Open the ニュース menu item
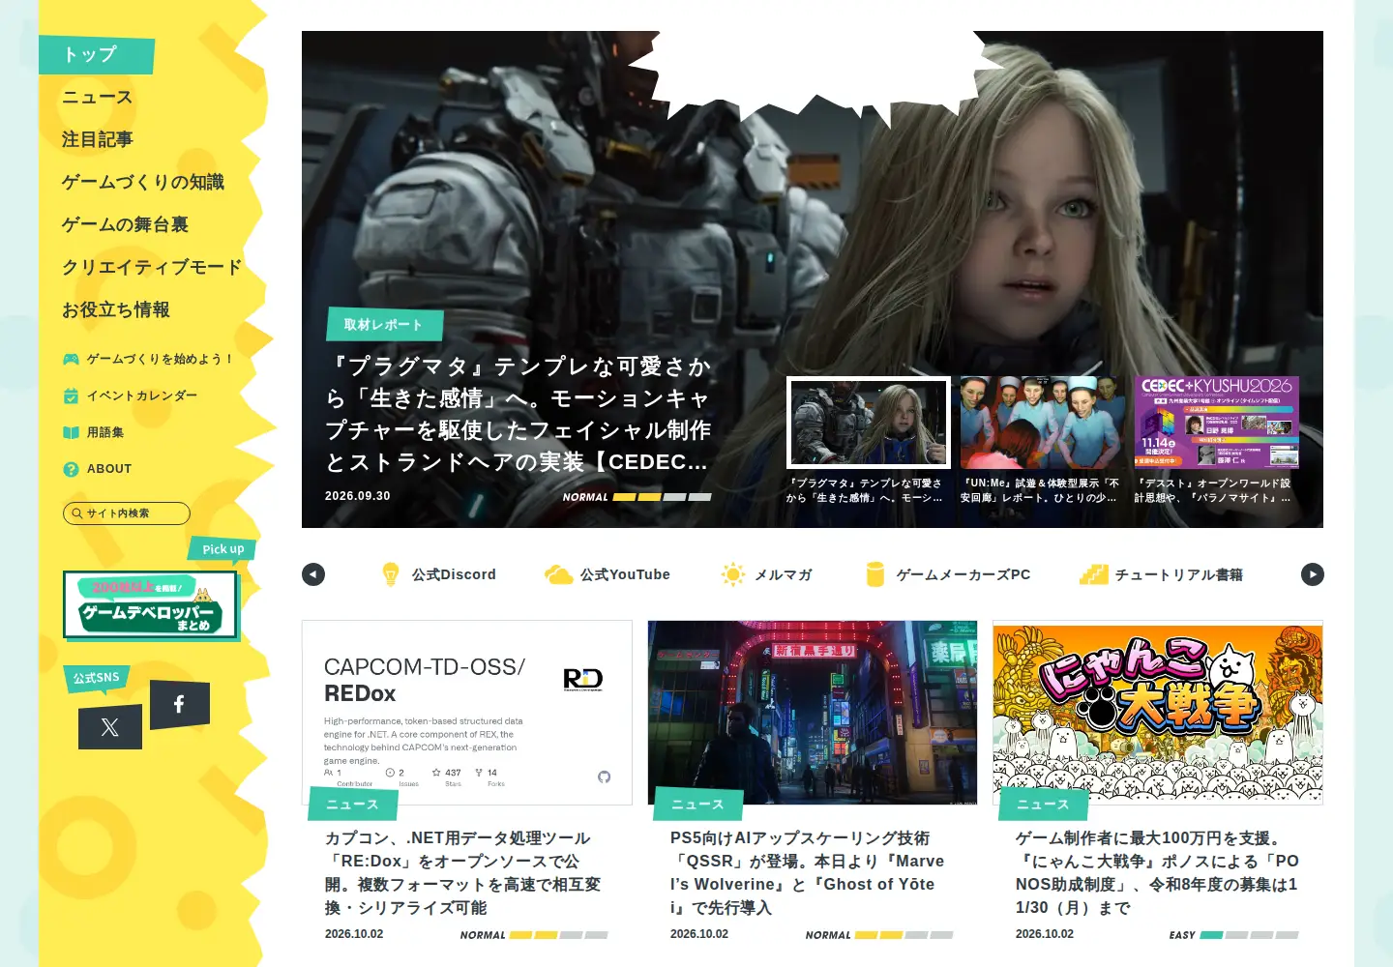This screenshot has width=1393, height=967. pyautogui.click(x=97, y=97)
